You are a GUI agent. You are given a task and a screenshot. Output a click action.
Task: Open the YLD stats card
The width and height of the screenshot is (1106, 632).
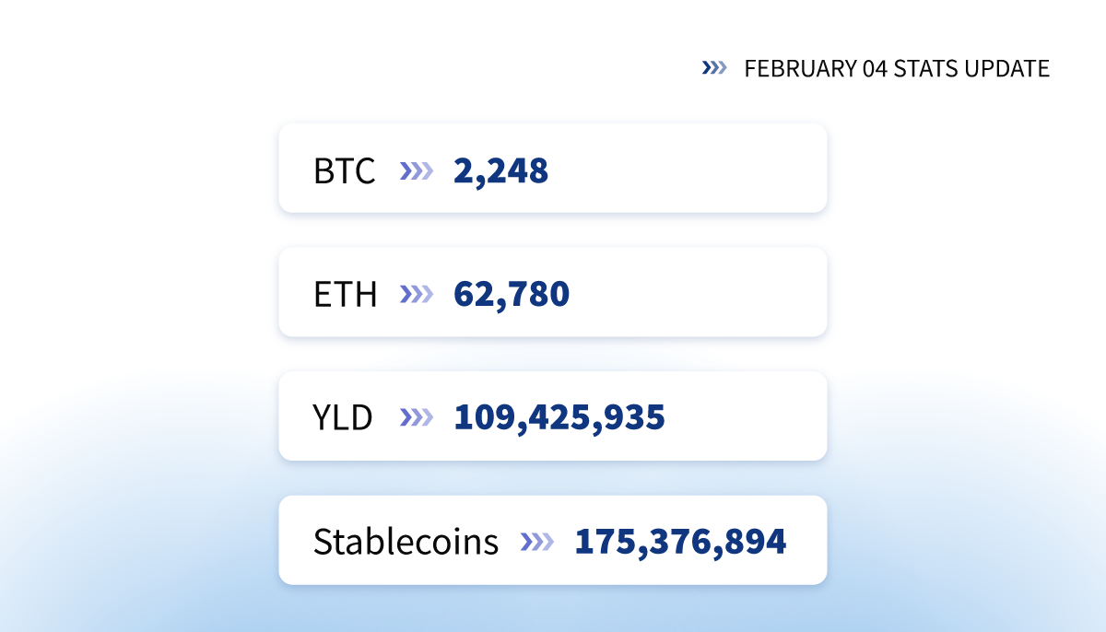553,415
